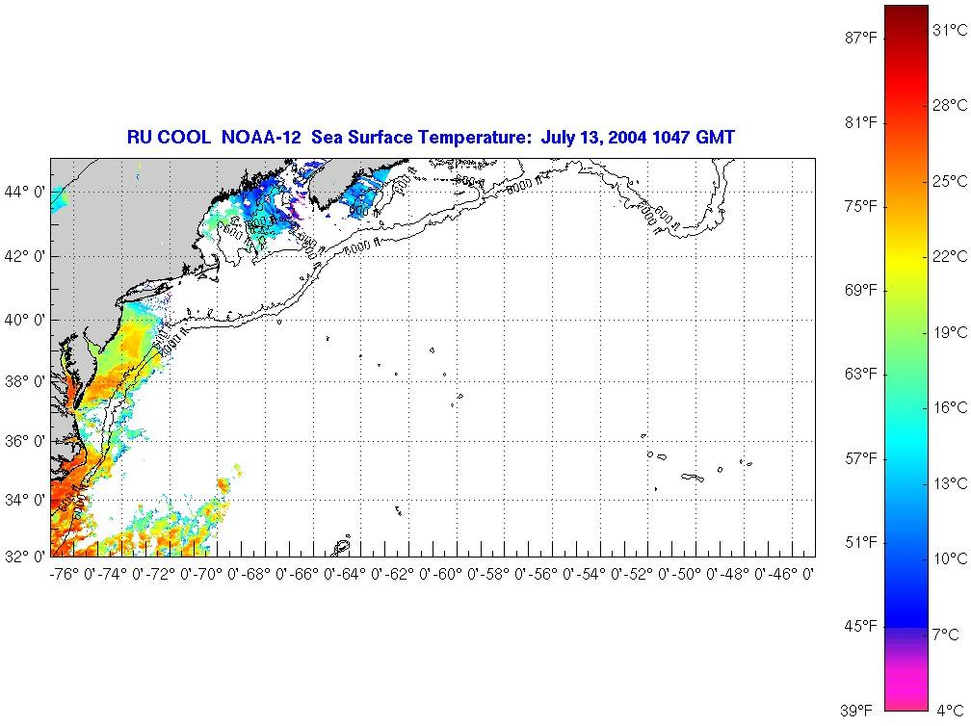The height and width of the screenshot is (726, 971).
Task: Click the 10°C colorbar label
Action: pyautogui.click(x=950, y=558)
